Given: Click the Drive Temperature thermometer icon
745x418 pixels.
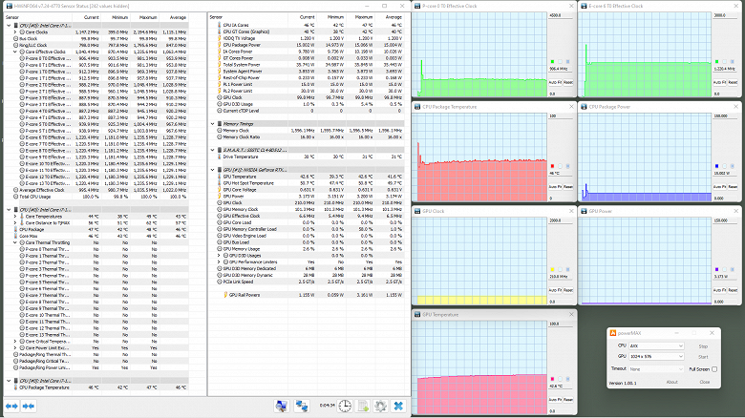Looking at the screenshot, I should pos(220,157).
